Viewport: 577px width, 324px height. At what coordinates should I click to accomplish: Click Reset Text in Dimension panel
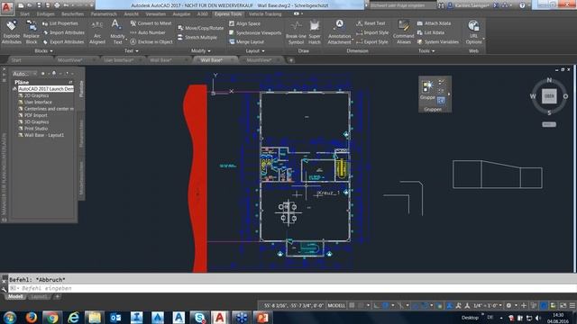[x=371, y=23]
